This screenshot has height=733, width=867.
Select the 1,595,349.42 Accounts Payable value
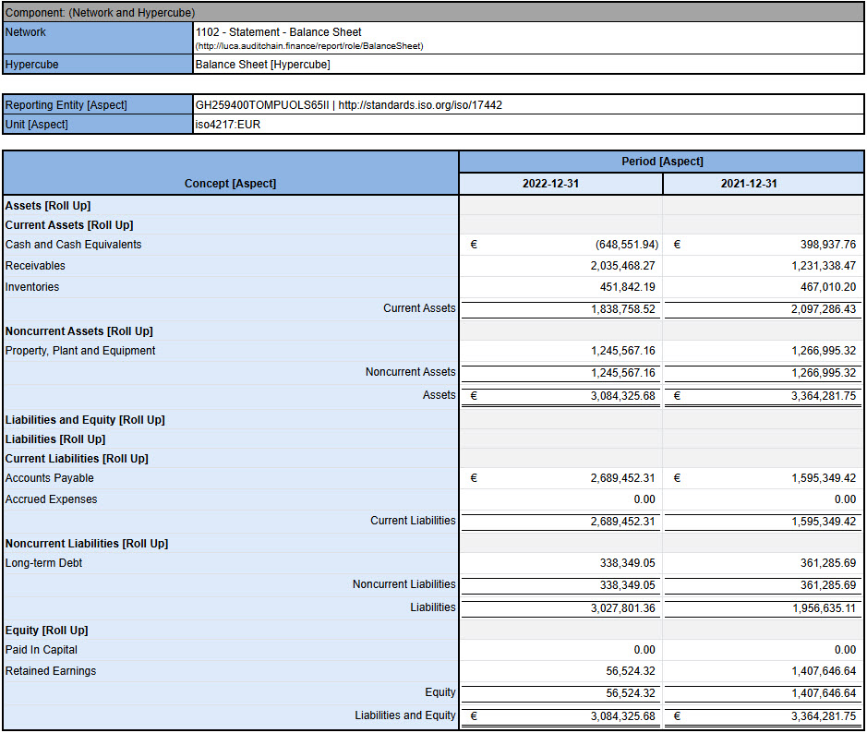[824, 478]
